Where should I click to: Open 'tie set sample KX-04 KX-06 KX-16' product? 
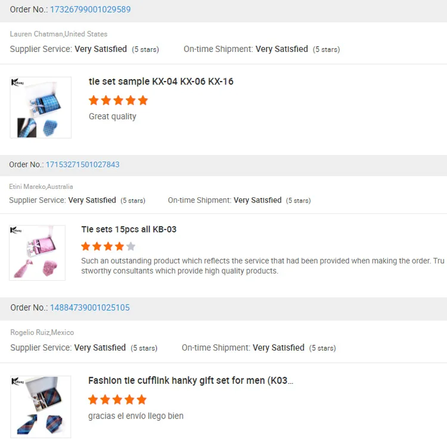pyautogui.click(x=161, y=82)
